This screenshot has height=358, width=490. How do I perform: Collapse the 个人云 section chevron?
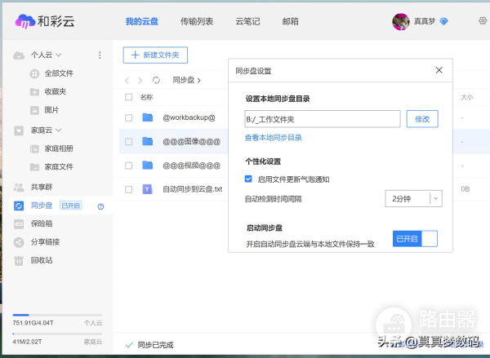tap(59, 55)
